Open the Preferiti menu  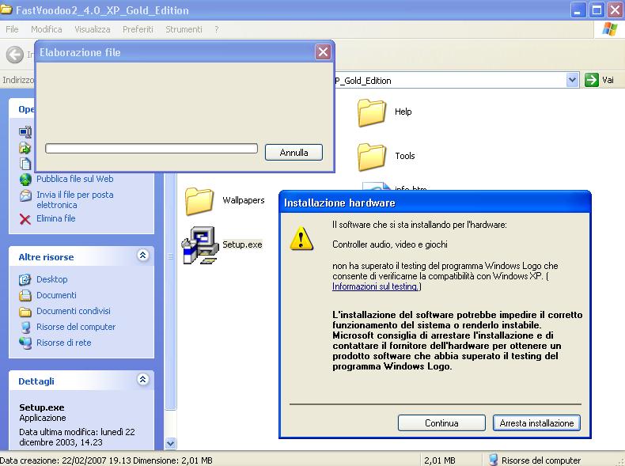click(138, 29)
